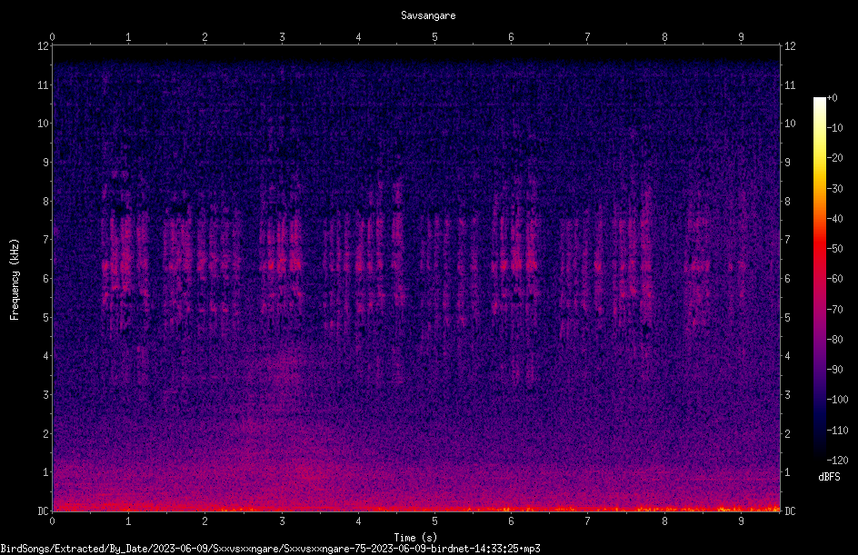Click the 7 second tick on bottom time axis
The width and height of the screenshot is (858, 555).
tap(588, 521)
